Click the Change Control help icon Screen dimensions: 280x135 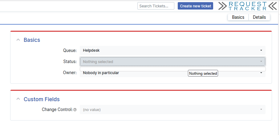(75, 110)
